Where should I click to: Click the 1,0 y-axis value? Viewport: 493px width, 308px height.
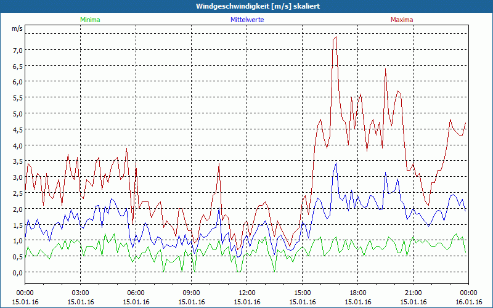click(x=17, y=241)
